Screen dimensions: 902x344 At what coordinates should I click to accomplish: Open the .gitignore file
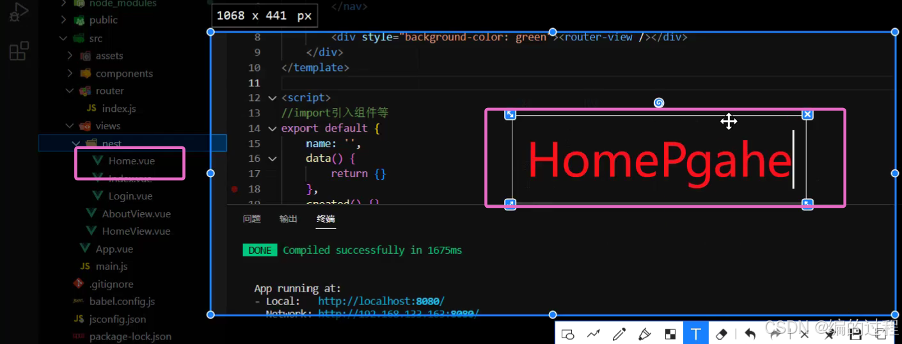point(111,284)
